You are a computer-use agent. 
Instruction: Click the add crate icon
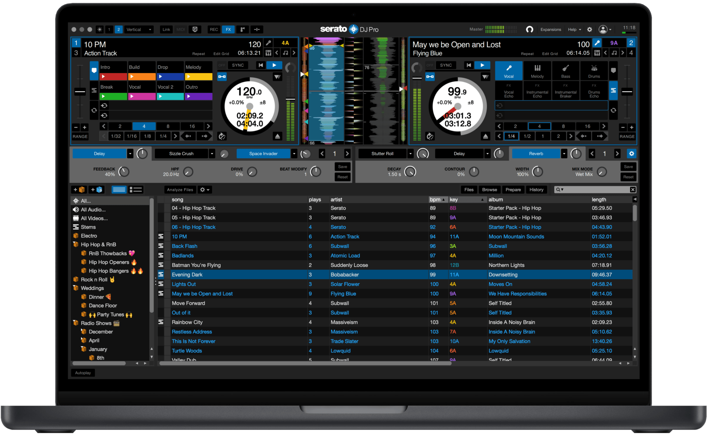click(x=79, y=190)
